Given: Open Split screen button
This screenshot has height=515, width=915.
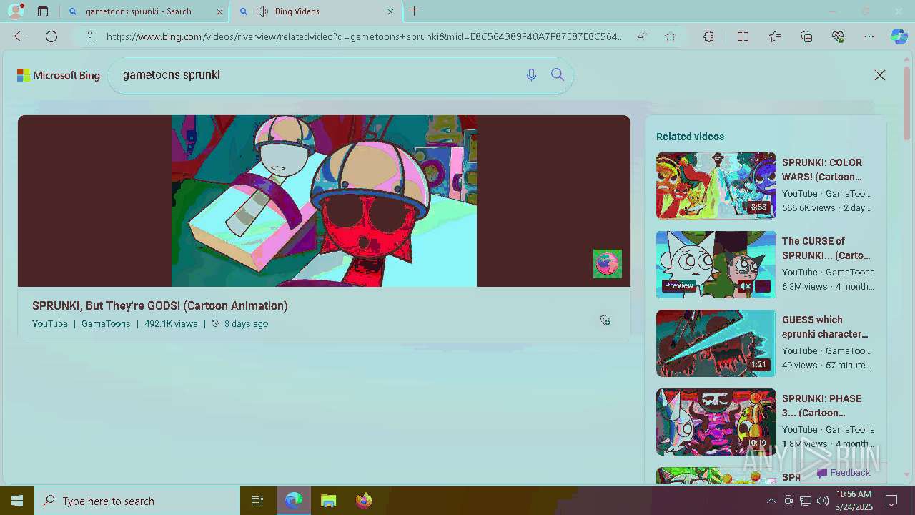Looking at the screenshot, I should 743,36.
